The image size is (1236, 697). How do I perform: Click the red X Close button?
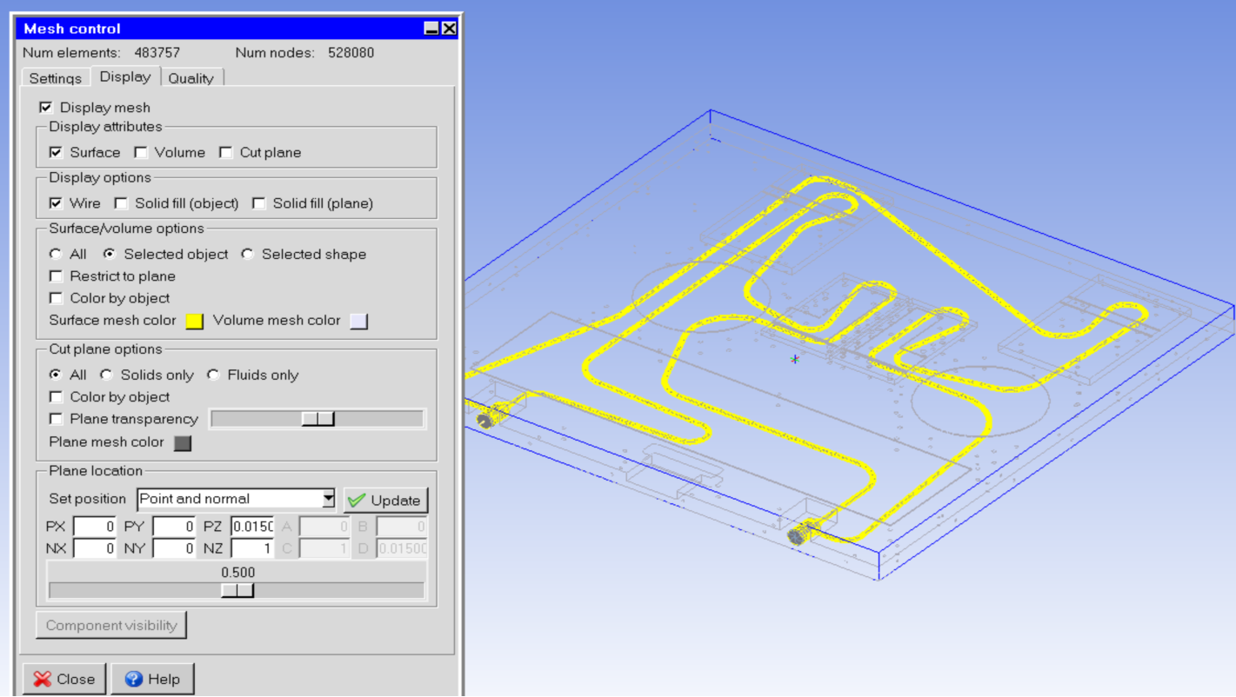(x=63, y=679)
